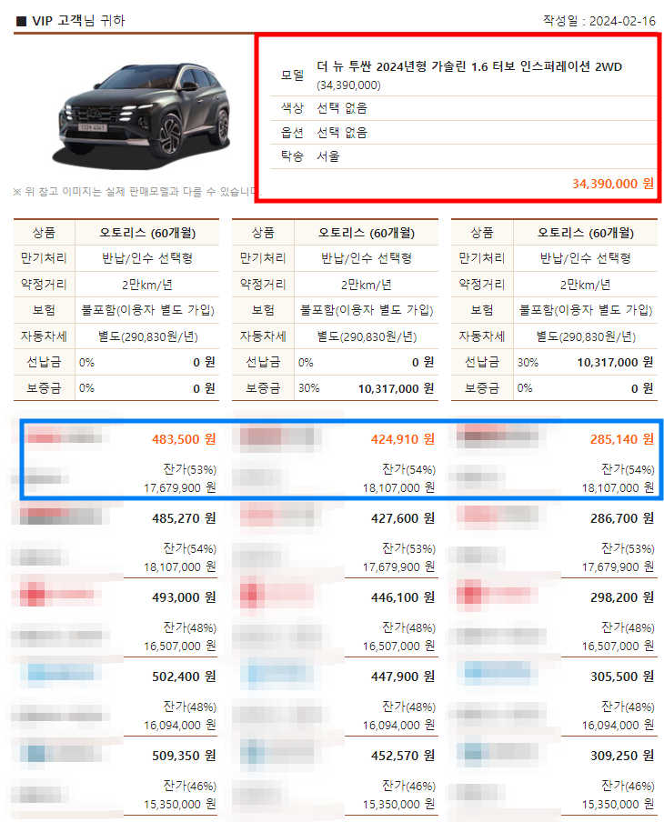664x822 pixels.
Task: Click the Tucson car reference image
Action: tap(144, 114)
